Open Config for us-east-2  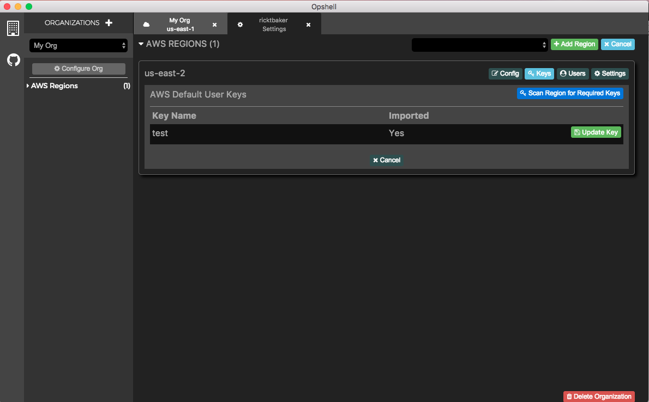(x=506, y=74)
